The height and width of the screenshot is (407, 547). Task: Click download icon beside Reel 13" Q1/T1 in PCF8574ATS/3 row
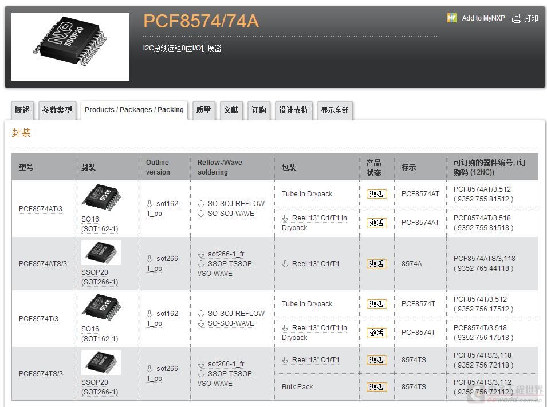pos(285,264)
